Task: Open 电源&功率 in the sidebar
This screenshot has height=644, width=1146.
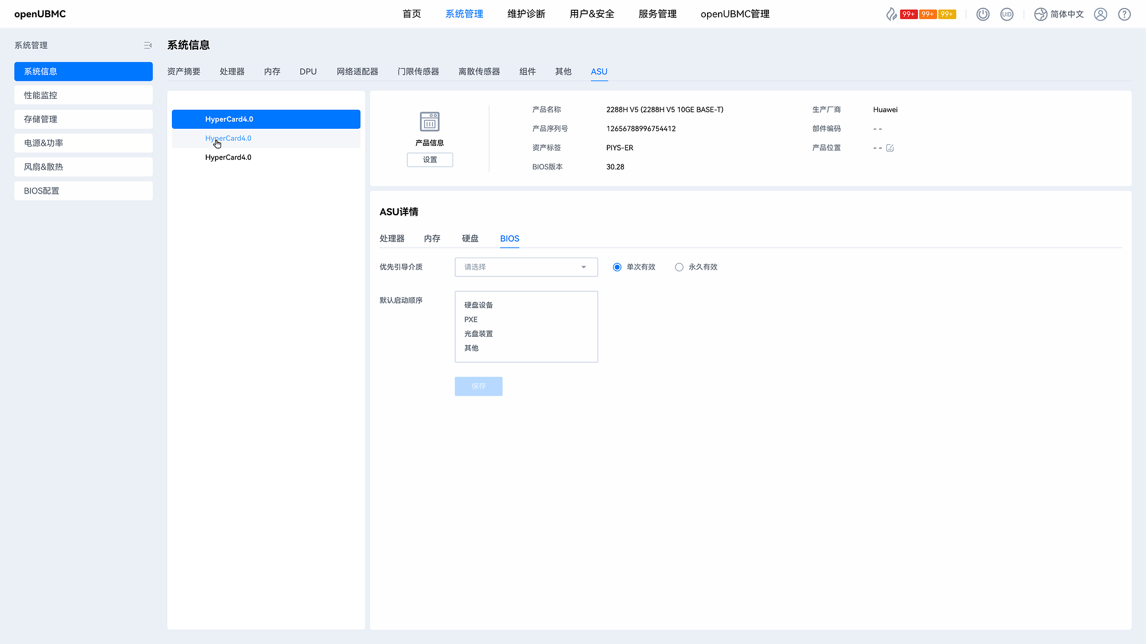Action: click(84, 143)
